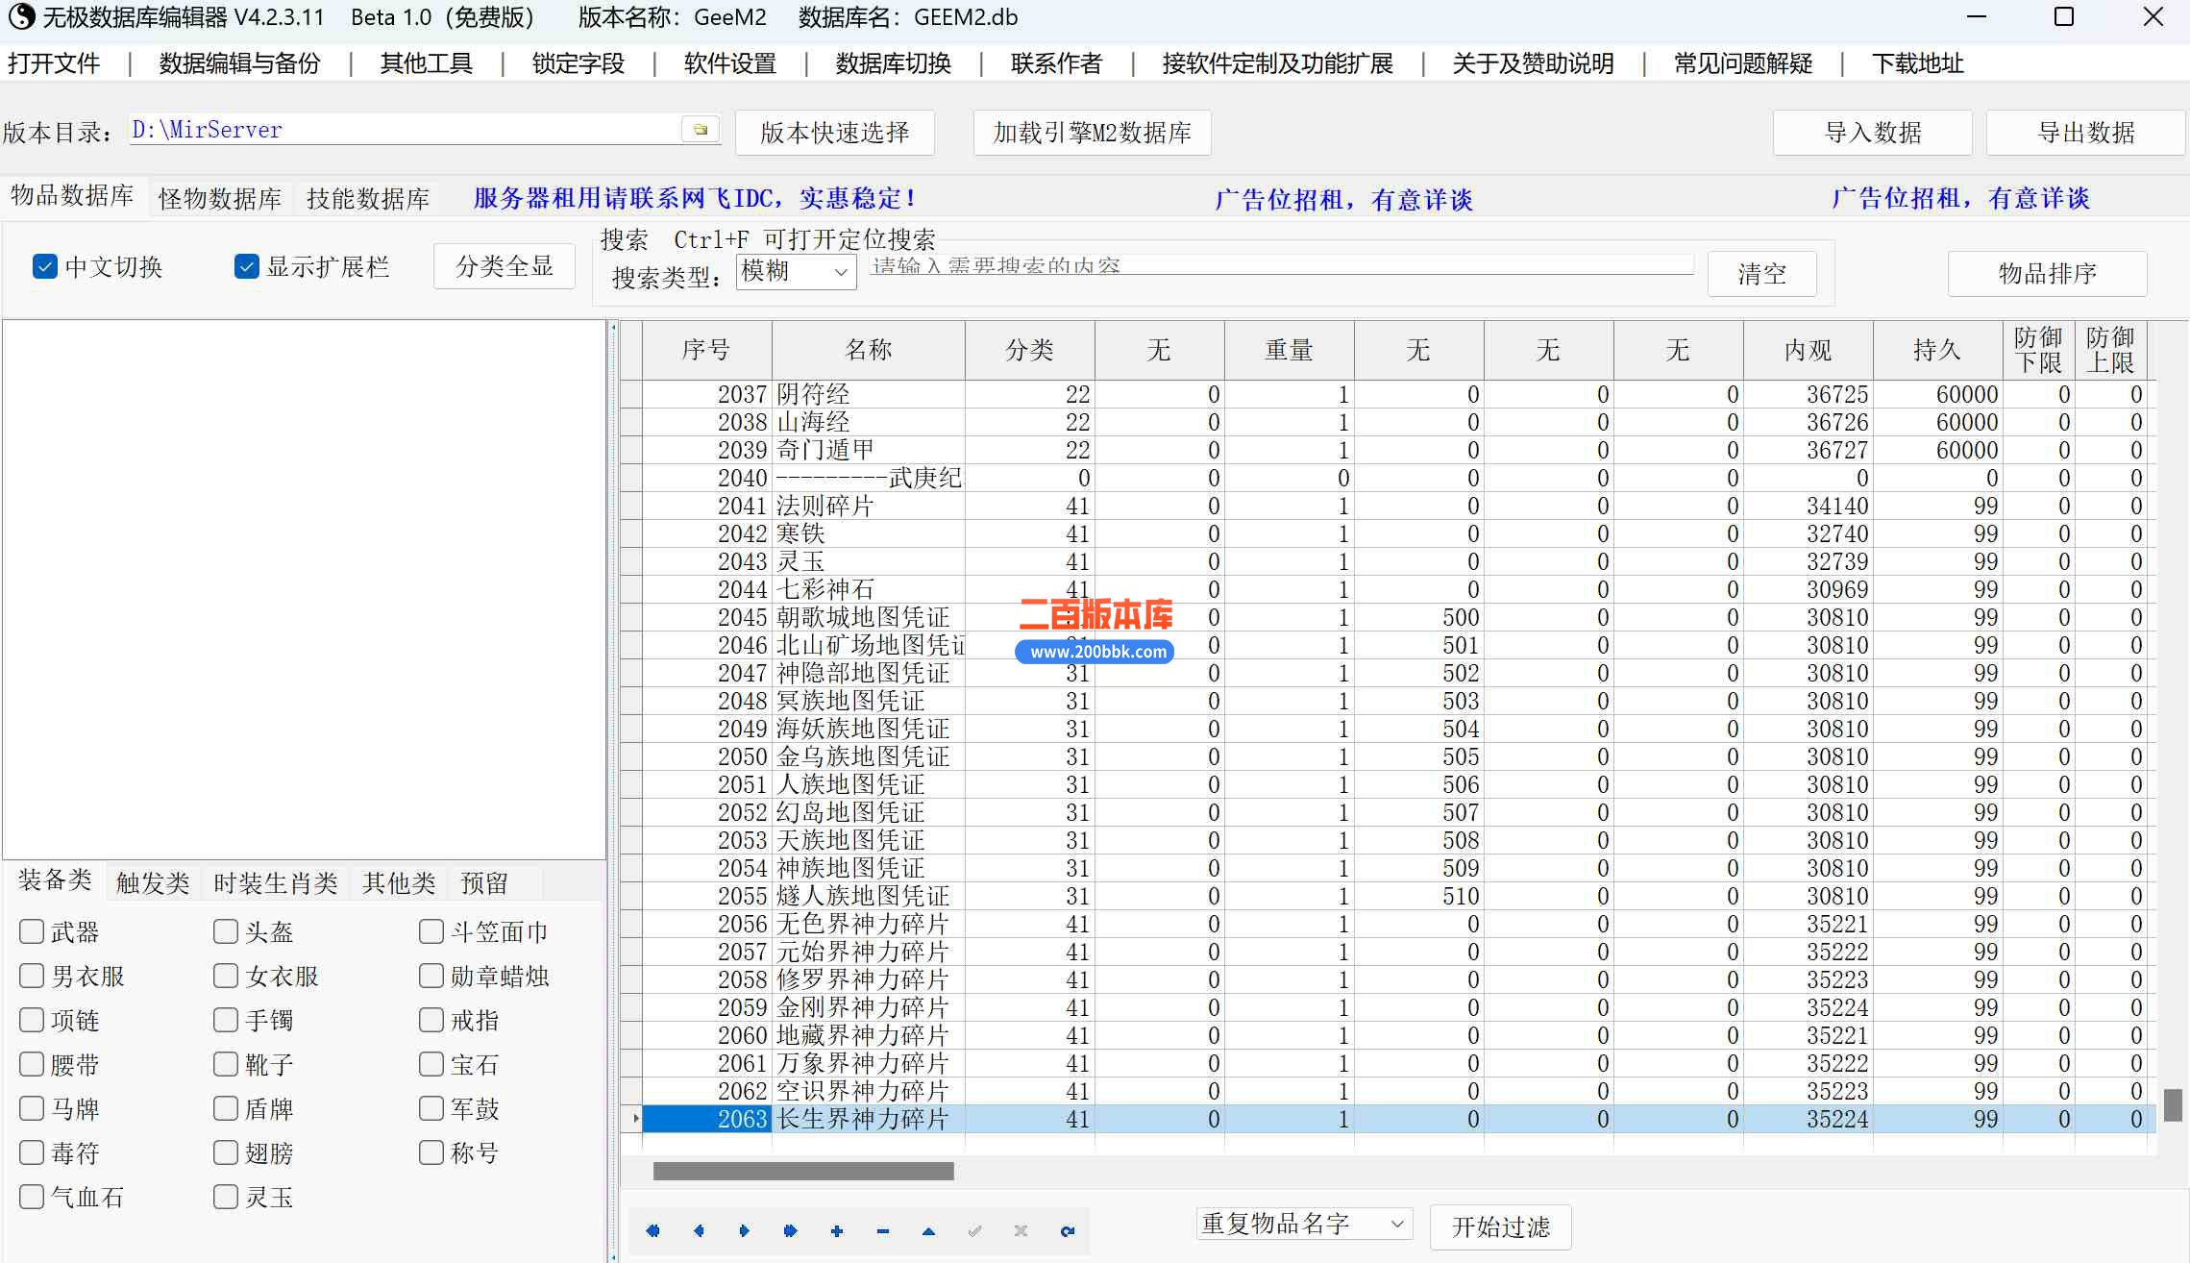This screenshot has height=1263, width=2190.
Task: Click the 加载引擎M2数据库 button
Action: pos(1093,133)
